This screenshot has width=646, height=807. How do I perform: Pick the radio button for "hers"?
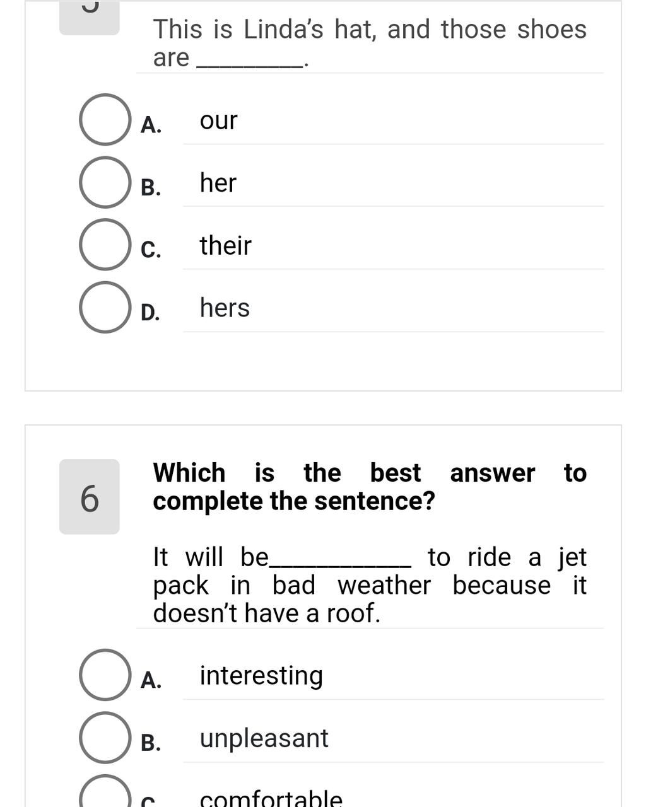click(x=105, y=307)
